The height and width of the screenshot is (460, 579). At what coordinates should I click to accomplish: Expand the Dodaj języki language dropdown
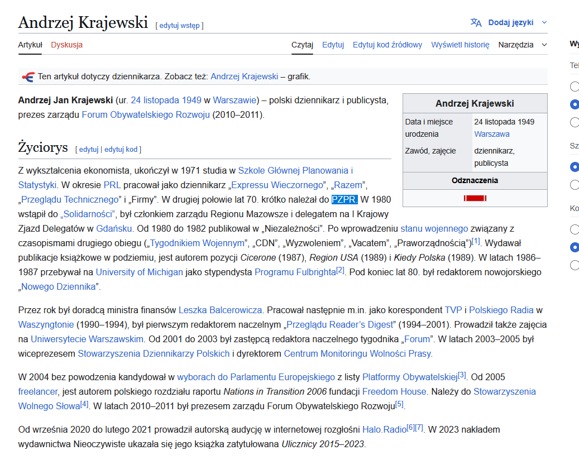544,22
